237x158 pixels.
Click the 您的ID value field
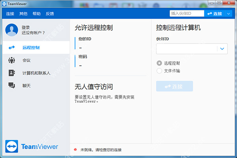(x=80, y=48)
